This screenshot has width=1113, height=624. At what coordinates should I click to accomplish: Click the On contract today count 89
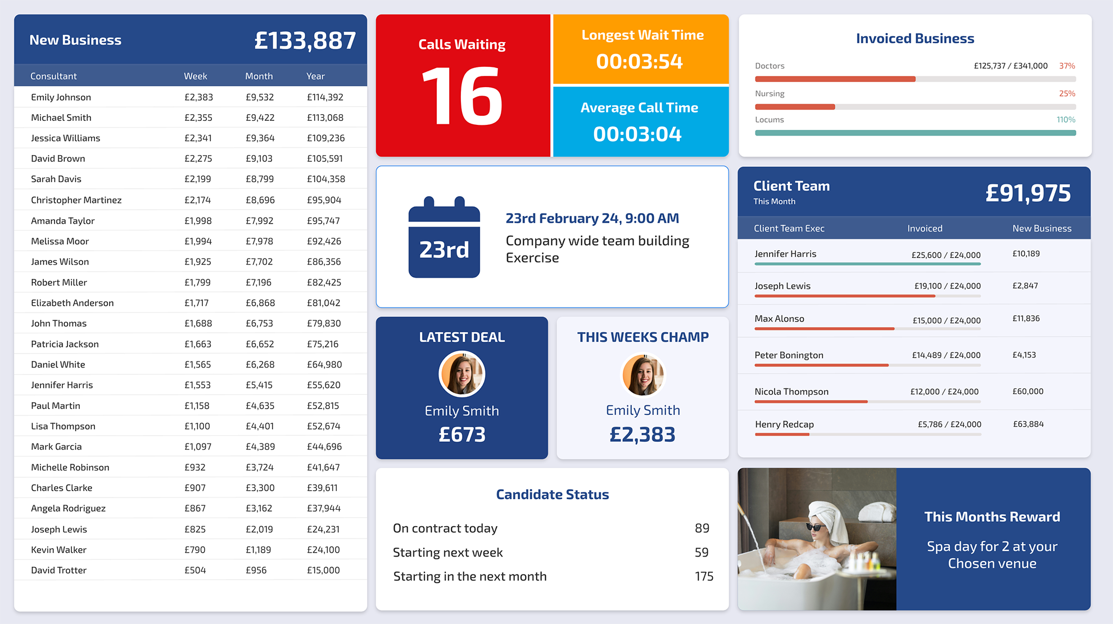click(x=702, y=528)
